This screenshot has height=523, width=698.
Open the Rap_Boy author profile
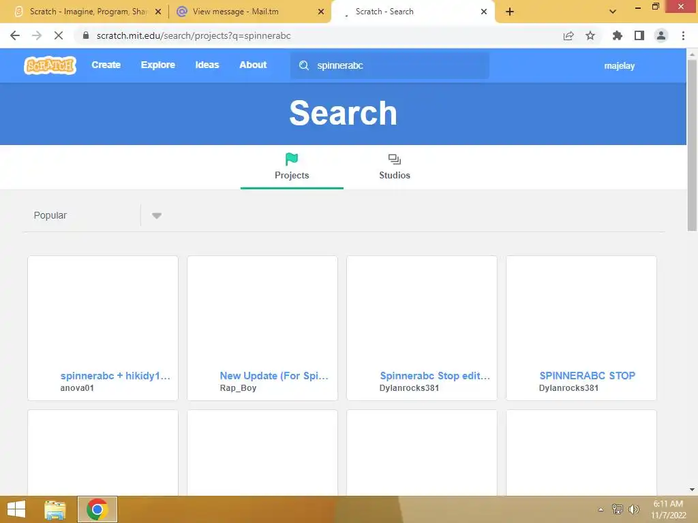(x=238, y=387)
